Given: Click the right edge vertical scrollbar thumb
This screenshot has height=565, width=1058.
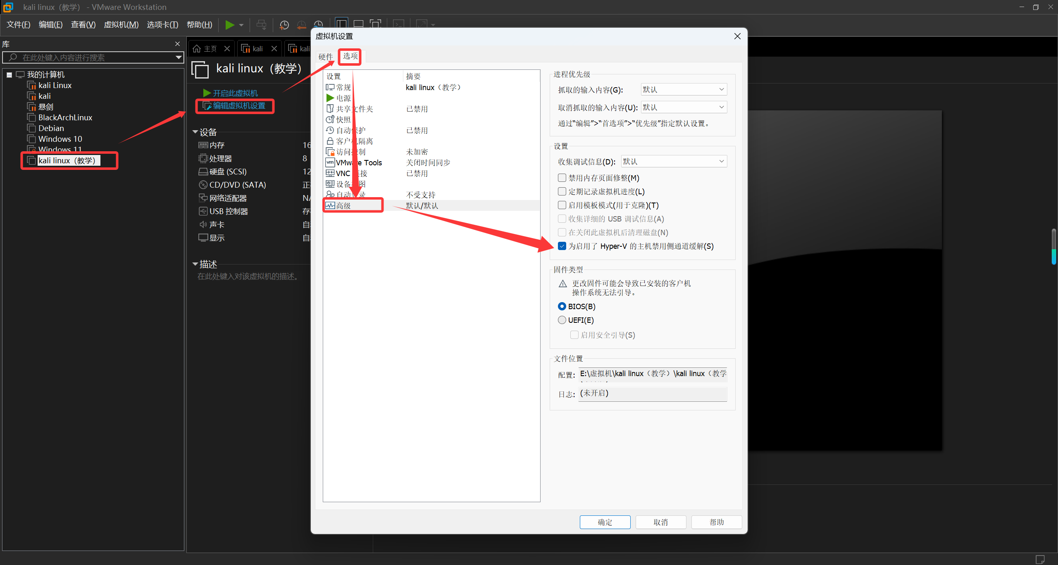Looking at the screenshot, I should 1053,246.
